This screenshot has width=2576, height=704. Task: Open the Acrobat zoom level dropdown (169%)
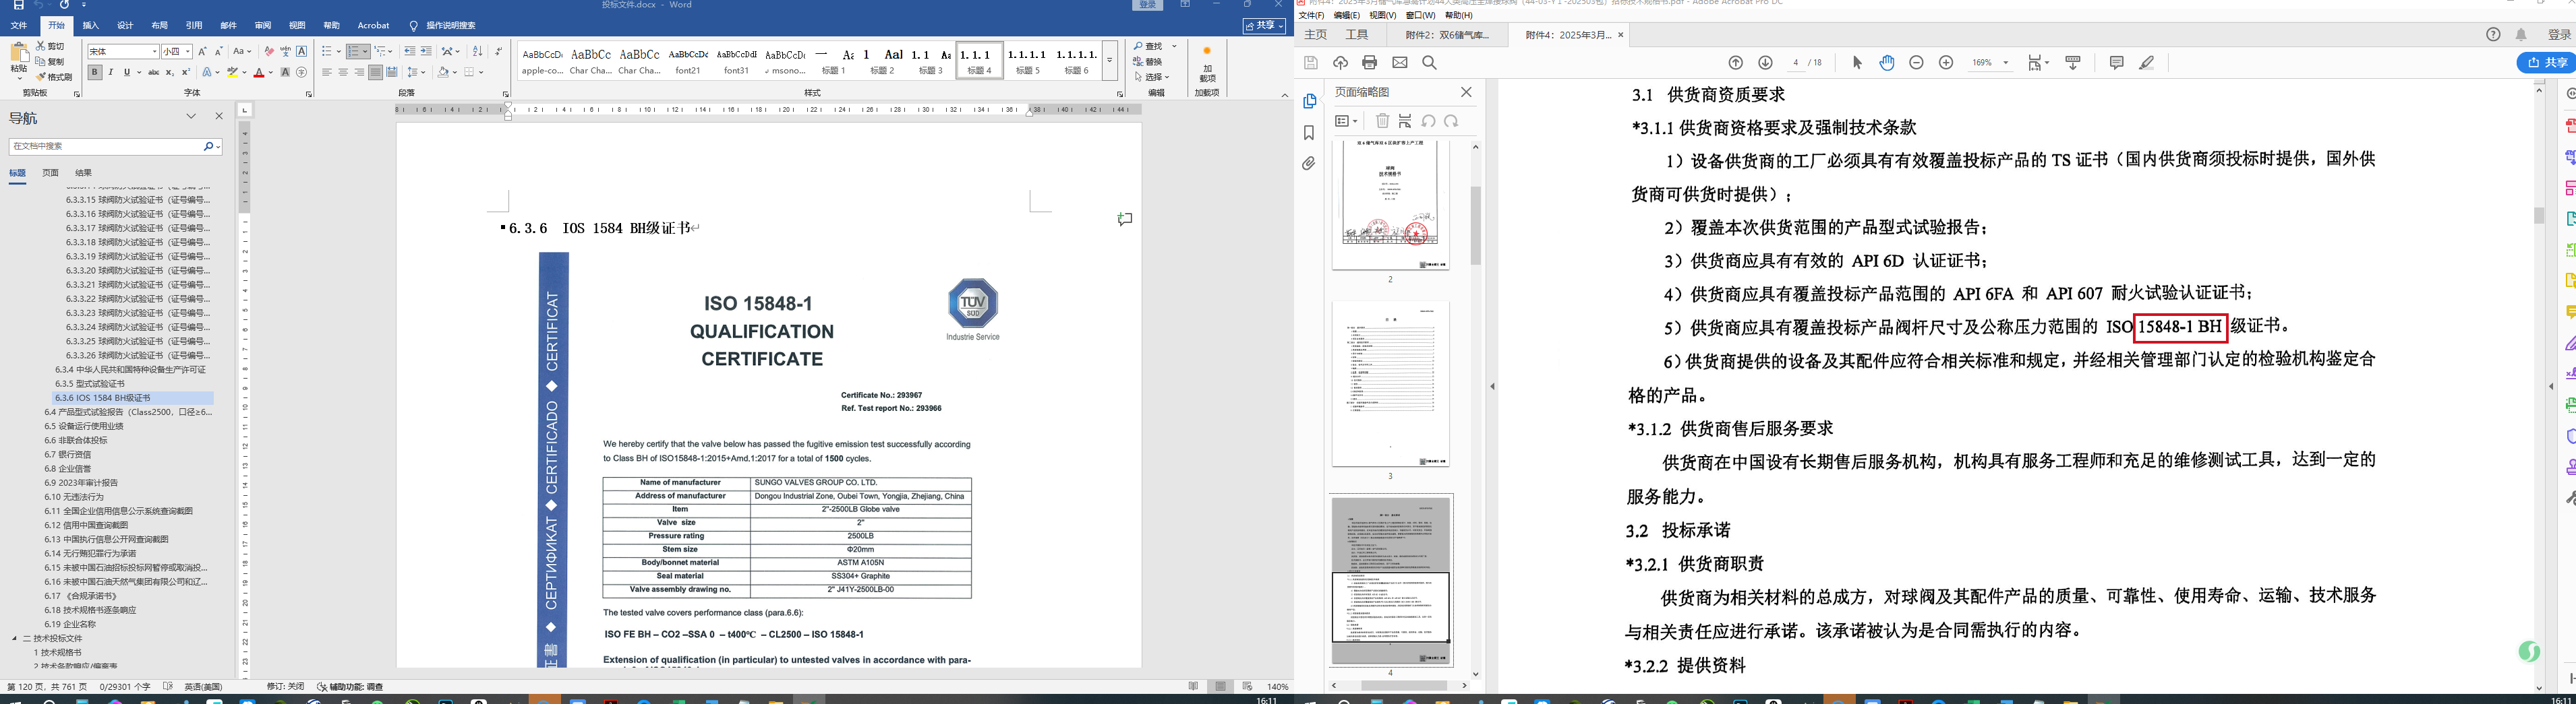coord(2006,63)
